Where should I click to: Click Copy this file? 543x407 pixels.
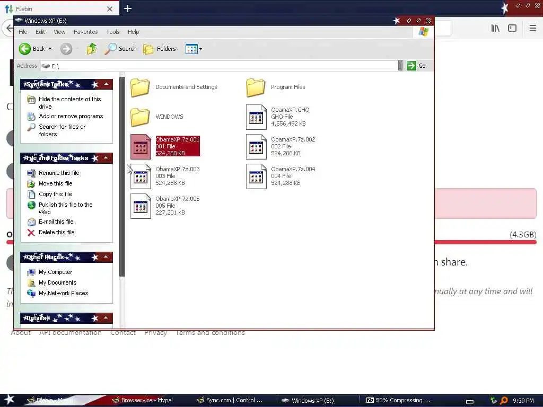55,194
